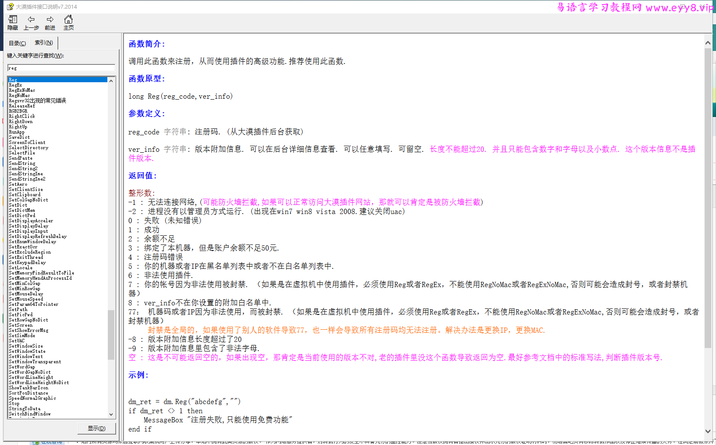Select SetWindowTransparent in the index list
This screenshot has height=445, width=716.
click(x=35, y=361)
